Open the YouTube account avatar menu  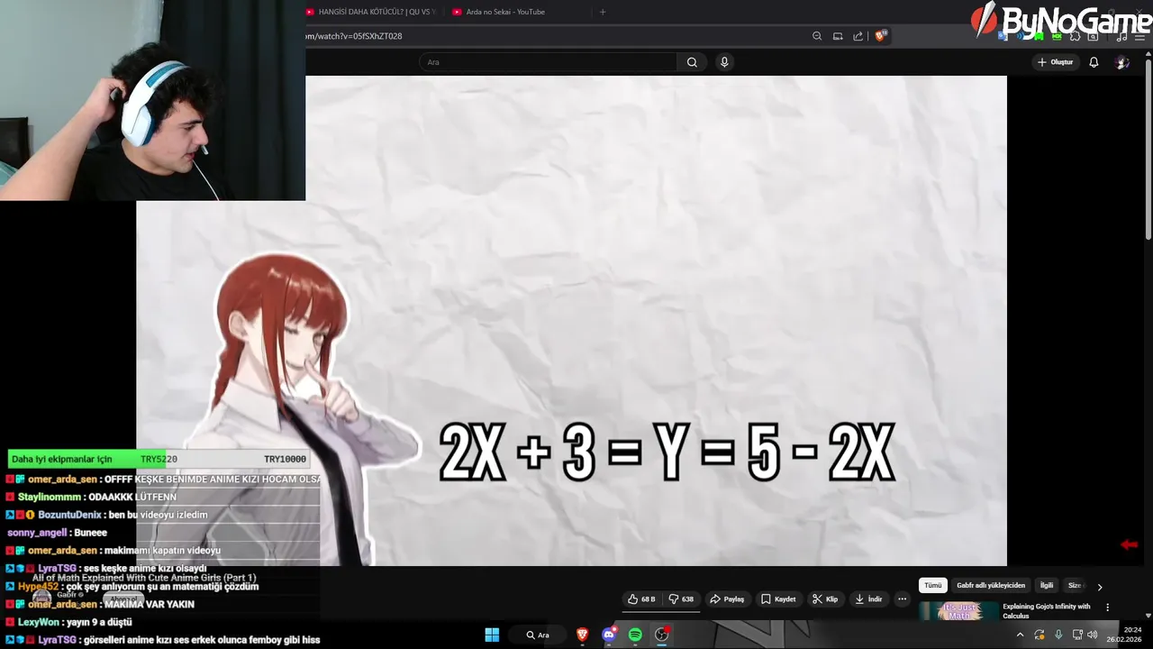(x=1122, y=62)
